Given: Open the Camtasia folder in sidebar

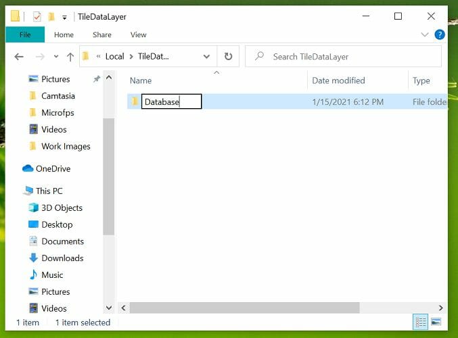Looking at the screenshot, I should [58, 96].
